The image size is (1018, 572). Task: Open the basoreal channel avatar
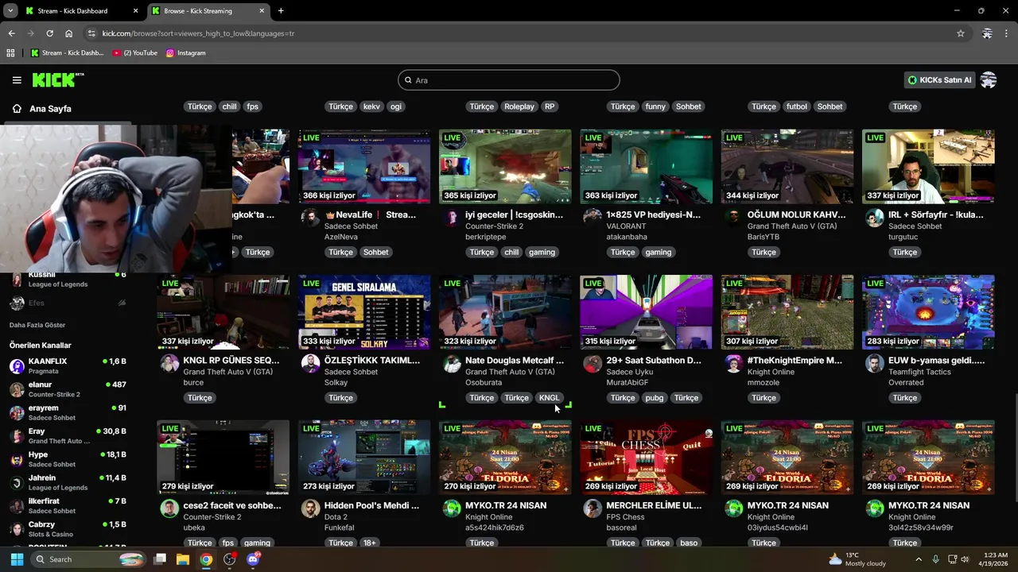593,508
